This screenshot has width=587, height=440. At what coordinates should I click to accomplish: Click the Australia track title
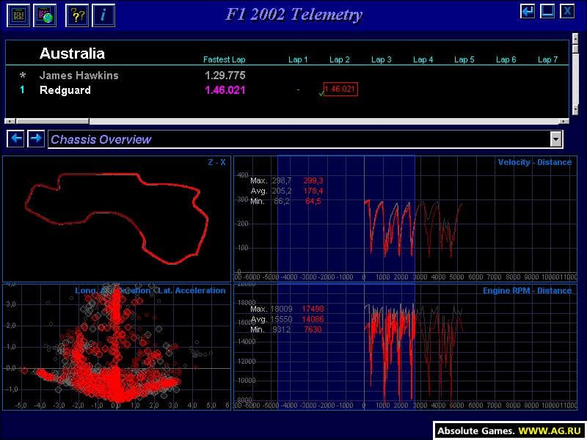point(72,53)
